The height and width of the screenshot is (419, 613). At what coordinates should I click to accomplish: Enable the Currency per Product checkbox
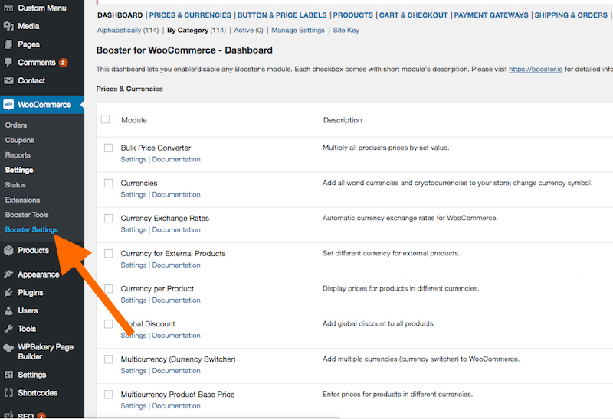[108, 289]
